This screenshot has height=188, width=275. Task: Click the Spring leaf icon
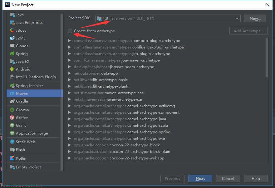(12, 53)
